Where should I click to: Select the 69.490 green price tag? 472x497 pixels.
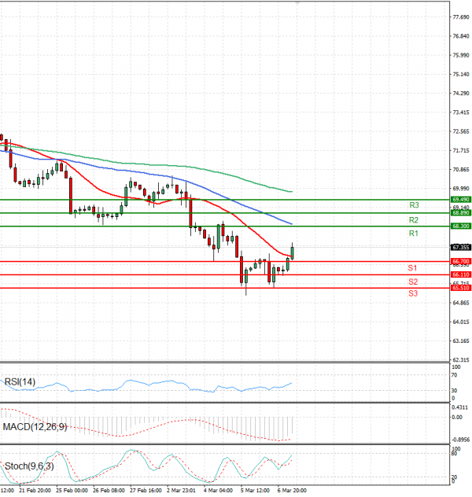(460, 200)
